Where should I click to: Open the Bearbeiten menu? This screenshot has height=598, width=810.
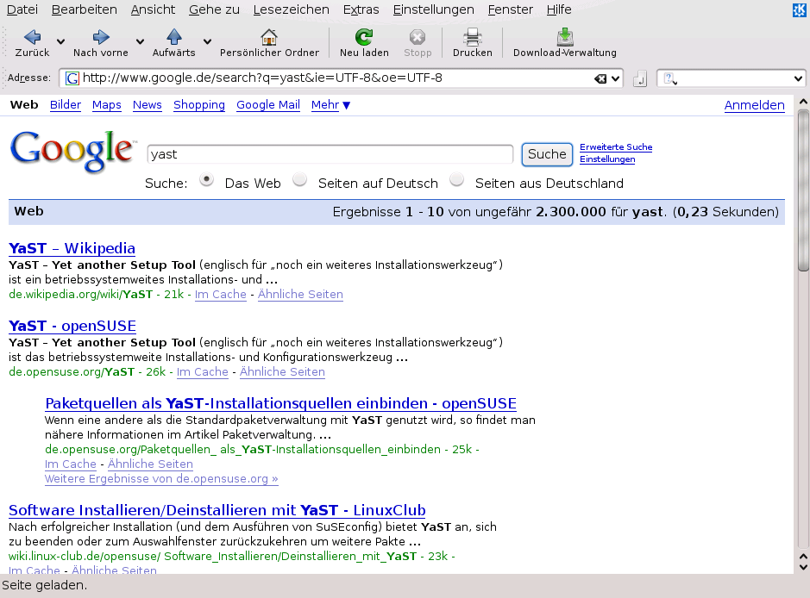85,9
